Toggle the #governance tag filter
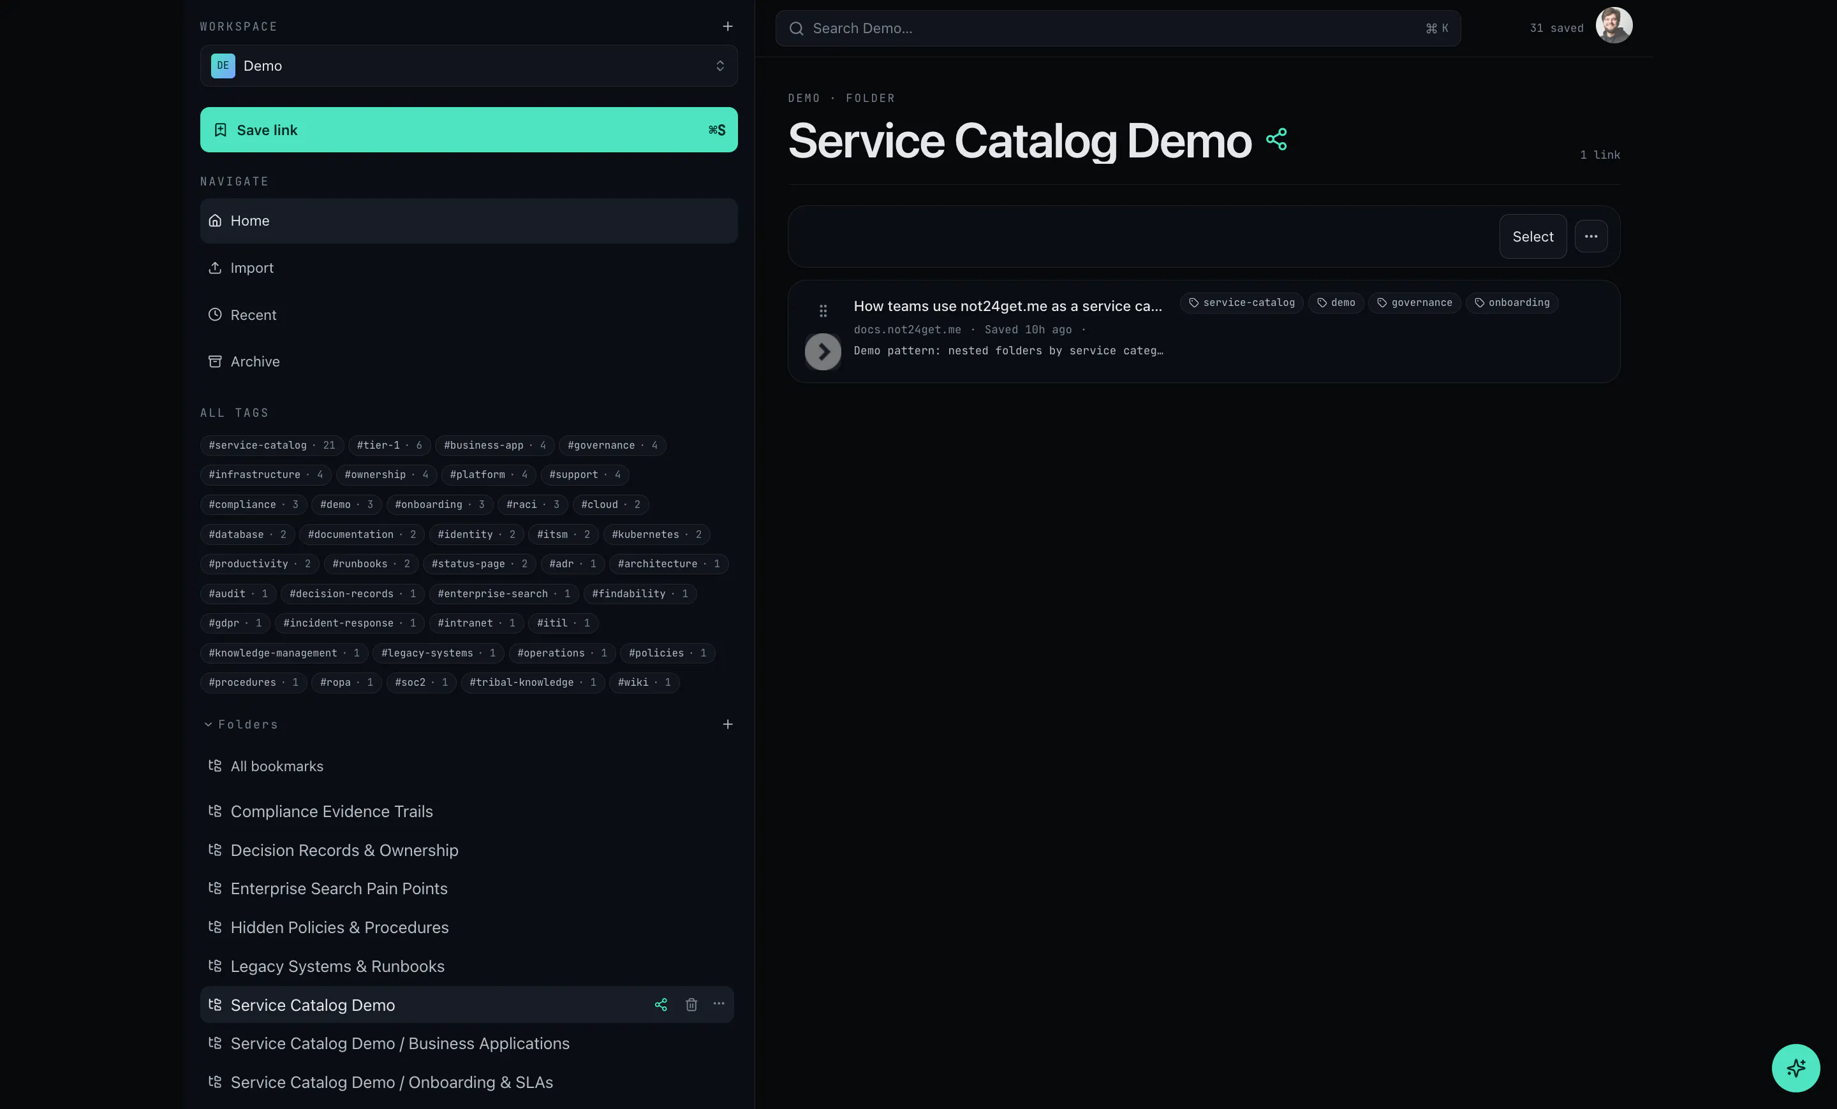Viewport: 1837px width, 1109px height. (612, 446)
